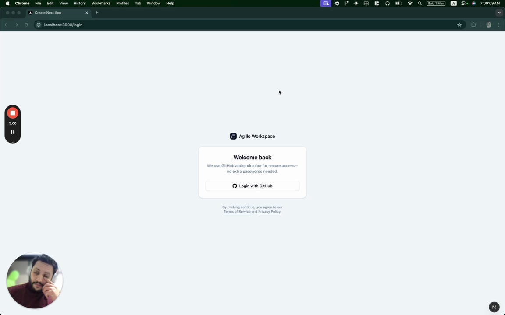
Task: Click the keyboard input source A icon
Action: click(453, 3)
